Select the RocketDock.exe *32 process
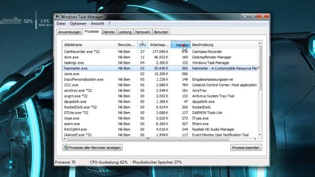Viewport: 315px width, 177px height. click(x=160, y=107)
